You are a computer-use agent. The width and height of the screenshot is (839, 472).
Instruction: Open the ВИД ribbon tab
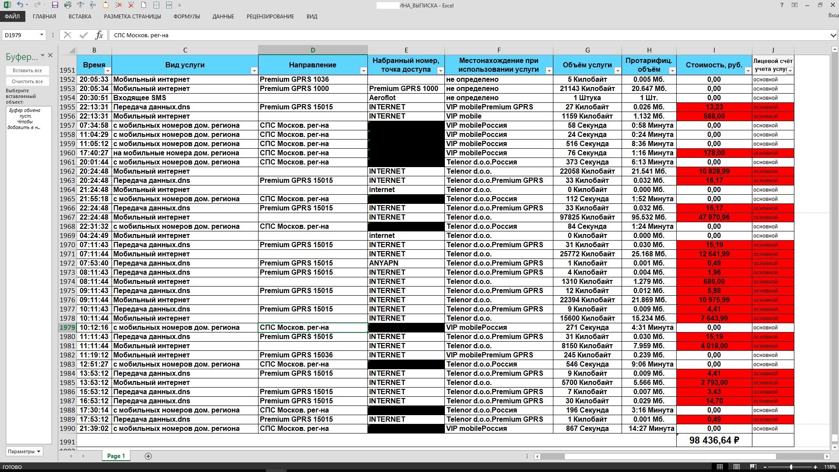[x=312, y=17]
